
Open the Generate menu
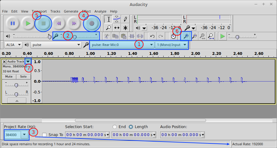pyautogui.click(x=71, y=11)
